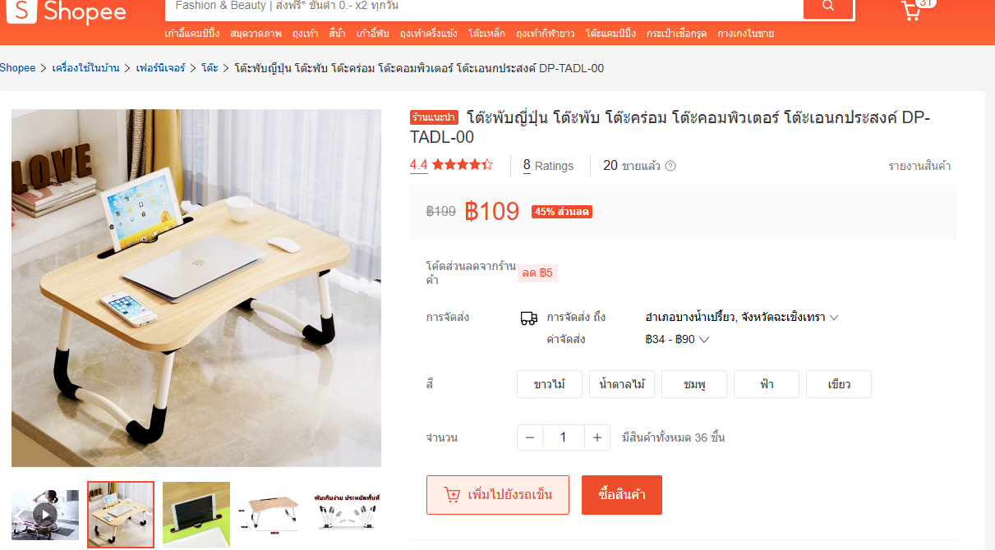Click the help icon beside ขายแล้ว
This screenshot has height=550, width=995.
pyautogui.click(x=670, y=166)
